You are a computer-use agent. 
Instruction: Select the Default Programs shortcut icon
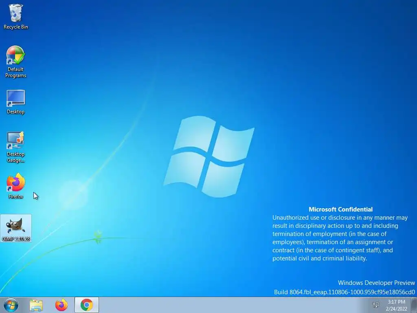[16, 55]
